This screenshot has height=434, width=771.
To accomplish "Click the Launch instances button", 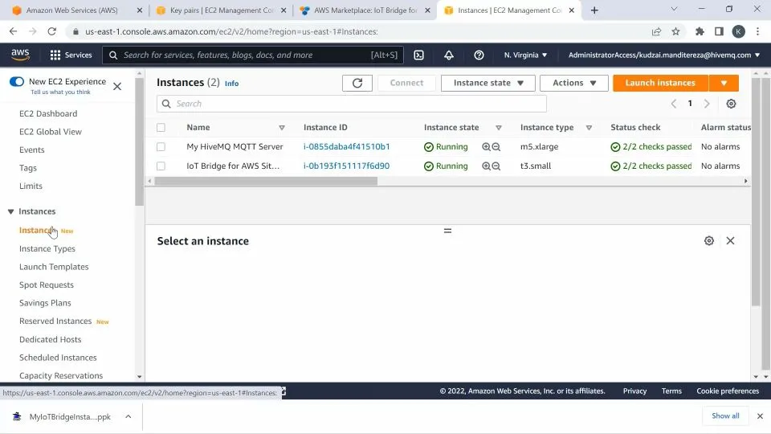I will pyautogui.click(x=660, y=83).
